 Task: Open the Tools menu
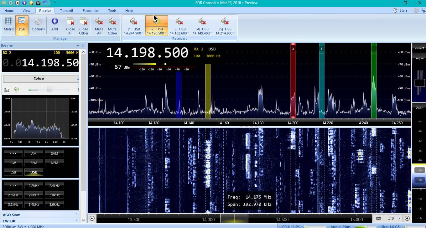pos(112,10)
